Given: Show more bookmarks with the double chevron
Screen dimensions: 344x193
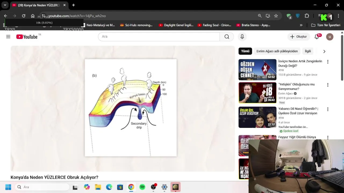Looking at the screenshot, I should pyautogui.click(x=301, y=25).
